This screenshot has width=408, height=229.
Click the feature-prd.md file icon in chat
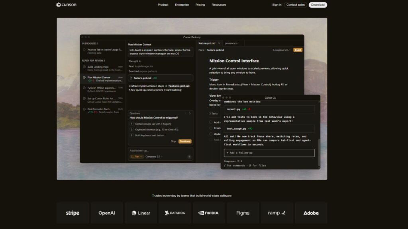click(131, 78)
